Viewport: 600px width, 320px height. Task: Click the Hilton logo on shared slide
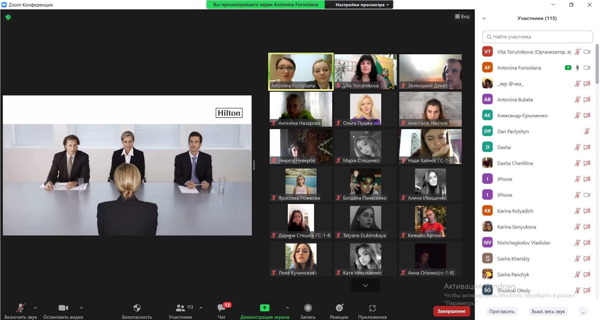click(x=229, y=113)
